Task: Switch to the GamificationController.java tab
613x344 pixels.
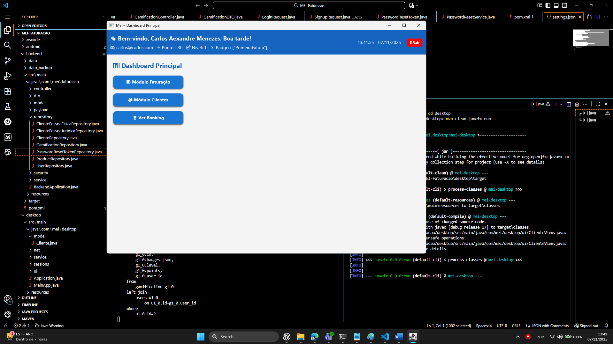Action: coord(159,17)
